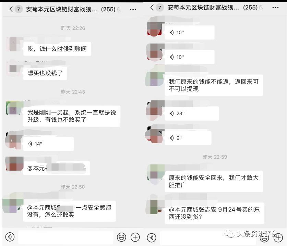Tap the muted bell icon in left header

[119, 9]
